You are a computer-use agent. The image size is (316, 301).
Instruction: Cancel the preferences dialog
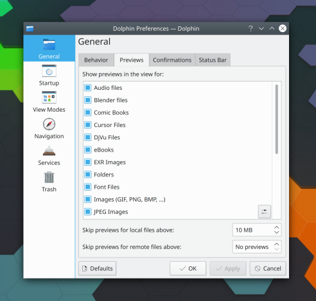pos(268,268)
